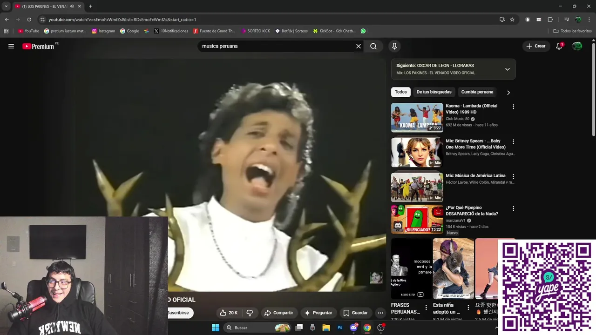Click the Chrome address bar URL
This screenshot has width=596, height=335.
tap(122, 20)
